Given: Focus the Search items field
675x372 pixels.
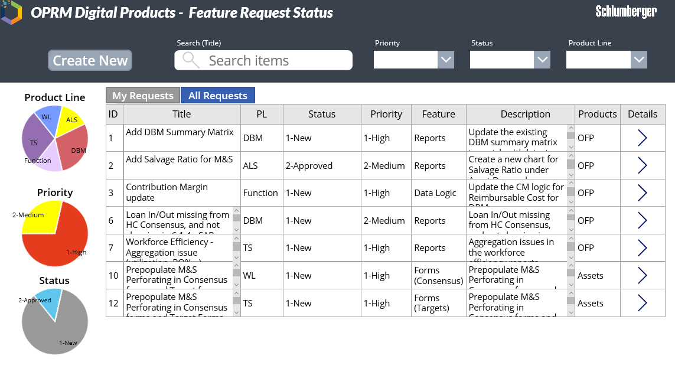Looking at the screenshot, I should (x=263, y=60).
